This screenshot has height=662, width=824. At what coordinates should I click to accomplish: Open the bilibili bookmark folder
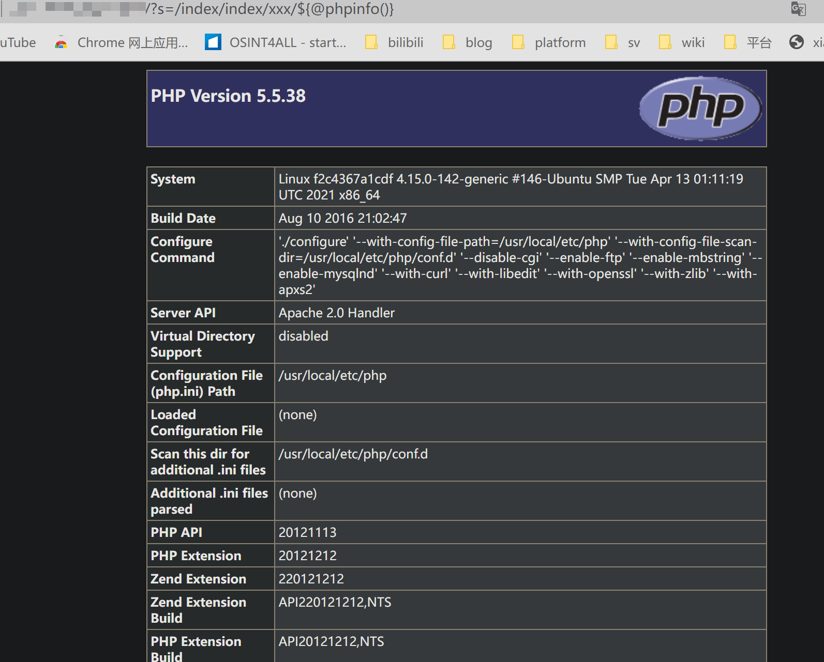tap(394, 42)
